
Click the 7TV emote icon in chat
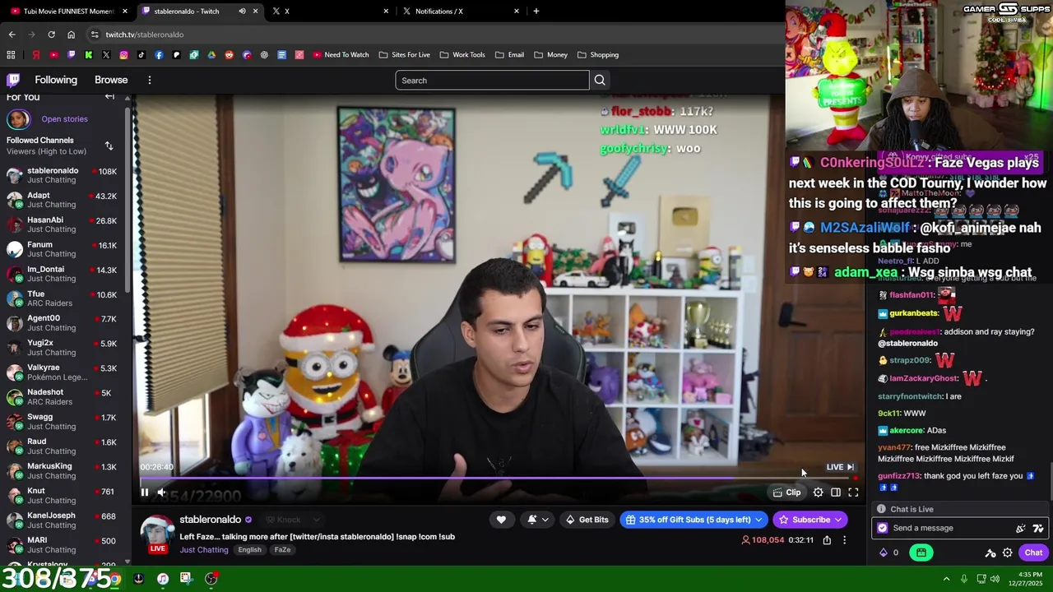[1038, 528]
